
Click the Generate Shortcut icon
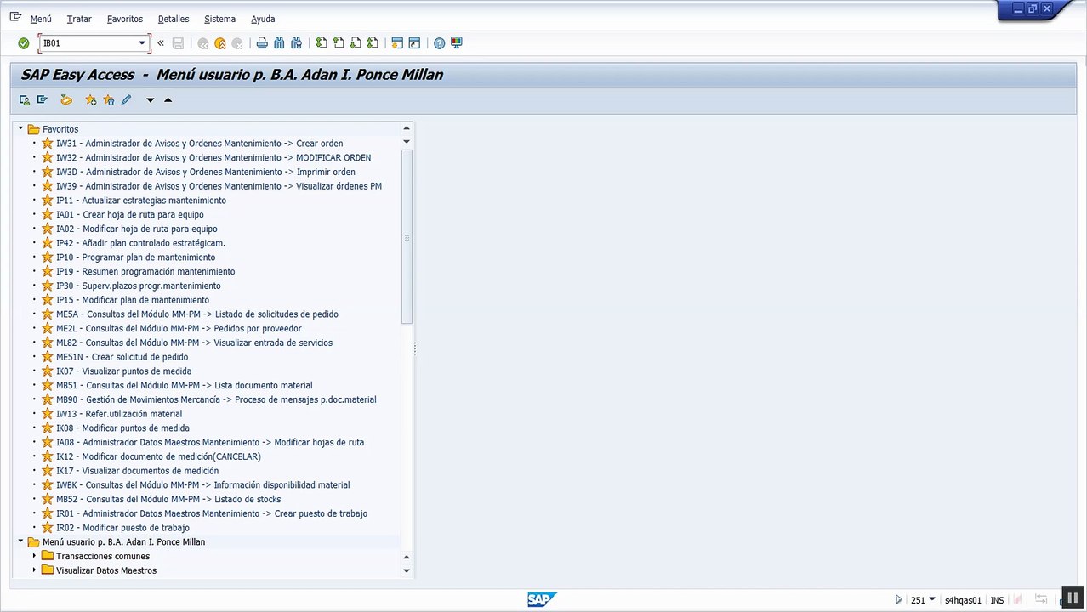(414, 43)
